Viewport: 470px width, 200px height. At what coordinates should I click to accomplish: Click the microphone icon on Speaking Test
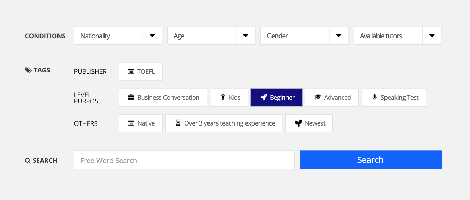coord(374,98)
